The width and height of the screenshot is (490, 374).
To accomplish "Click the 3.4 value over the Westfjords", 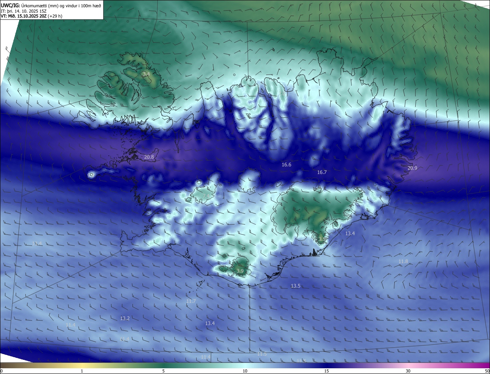I will click(x=146, y=74).
